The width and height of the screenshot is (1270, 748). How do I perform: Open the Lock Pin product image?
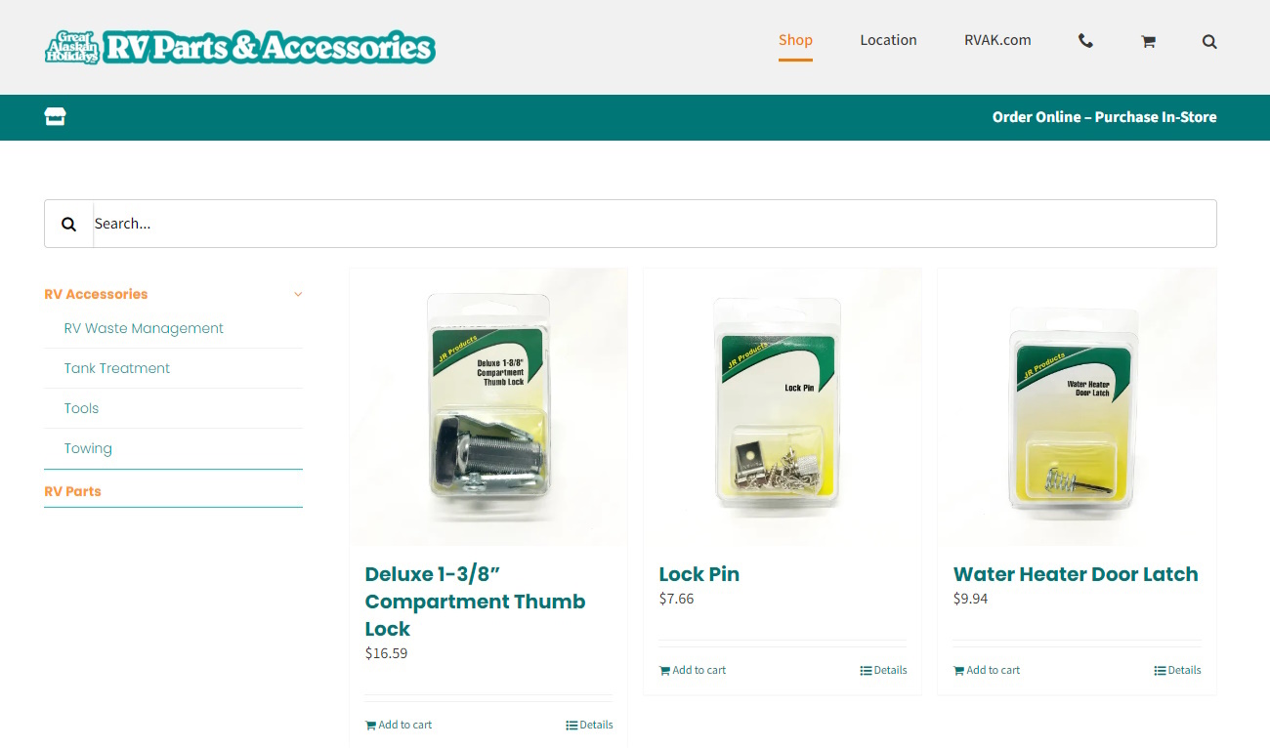pos(782,407)
